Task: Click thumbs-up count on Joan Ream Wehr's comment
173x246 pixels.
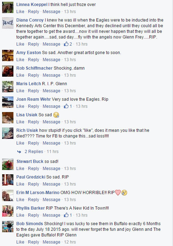Action: [x=71, y=106]
